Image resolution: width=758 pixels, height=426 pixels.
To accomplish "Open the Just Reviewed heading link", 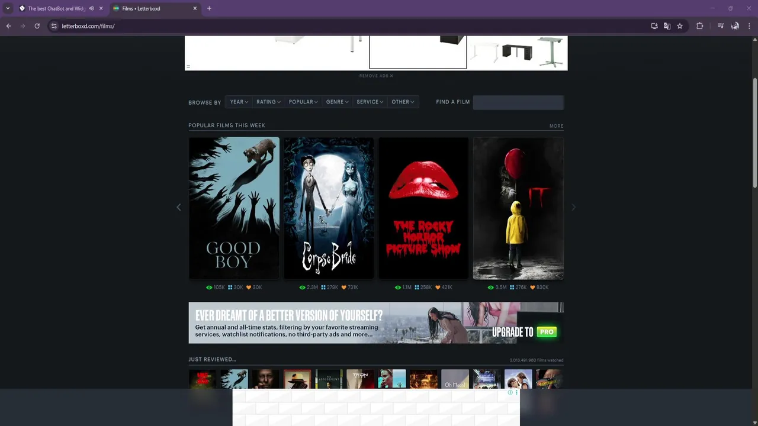I will coord(212,359).
